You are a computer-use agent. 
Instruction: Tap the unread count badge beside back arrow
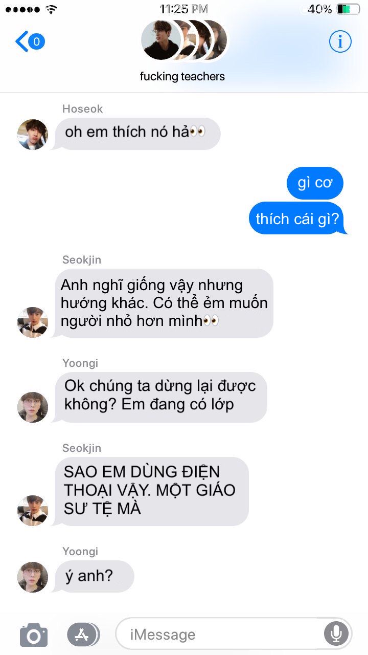(36, 41)
